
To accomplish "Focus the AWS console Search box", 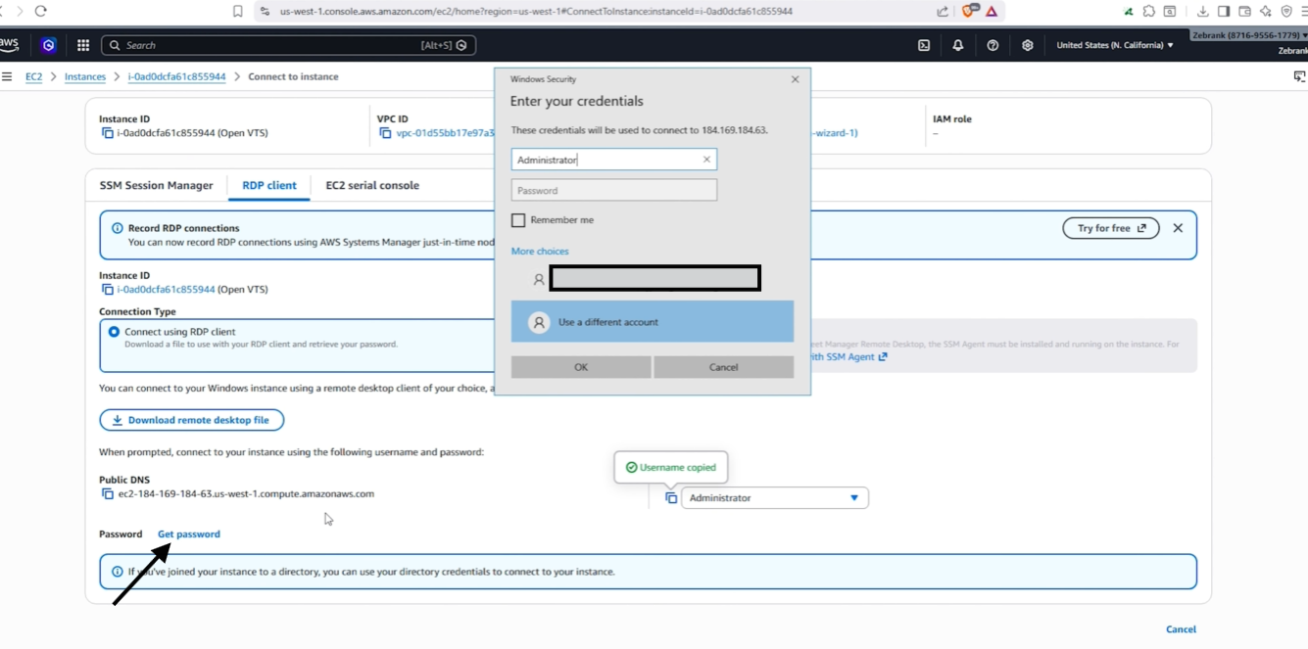I will 289,45.
